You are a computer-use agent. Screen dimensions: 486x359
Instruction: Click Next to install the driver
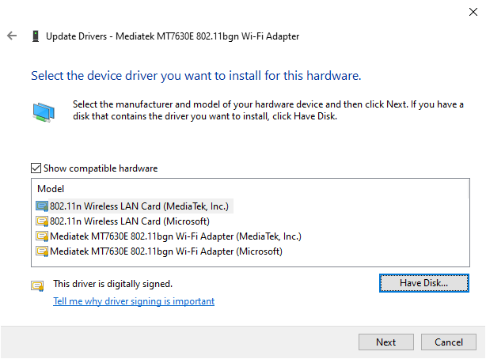click(385, 342)
